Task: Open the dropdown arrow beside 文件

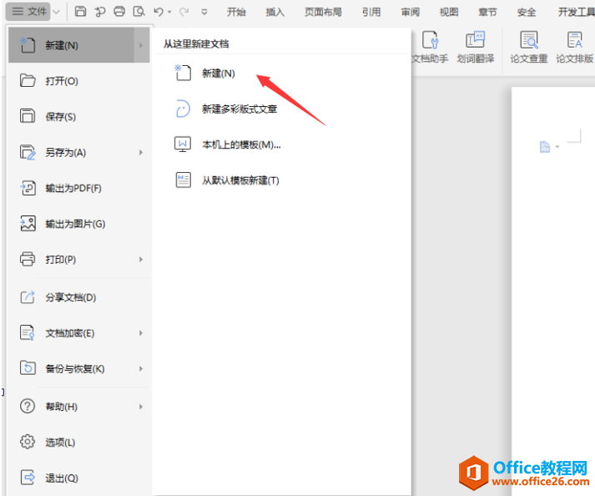Action: point(56,12)
